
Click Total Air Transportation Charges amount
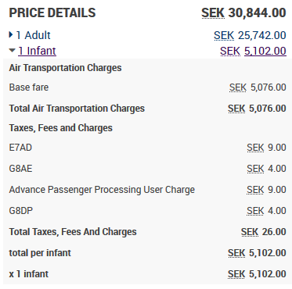tap(257, 109)
